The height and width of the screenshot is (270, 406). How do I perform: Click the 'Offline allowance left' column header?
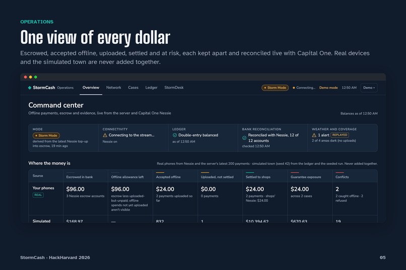[127, 177]
